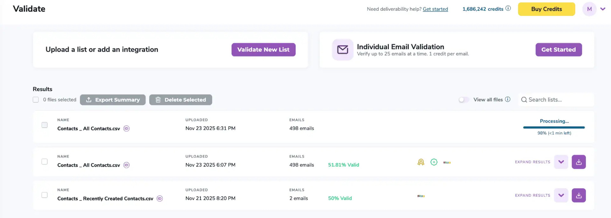The width and height of the screenshot is (611, 218).
Task: Open the Get started deliverability help link
Action: (x=435, y=9)
